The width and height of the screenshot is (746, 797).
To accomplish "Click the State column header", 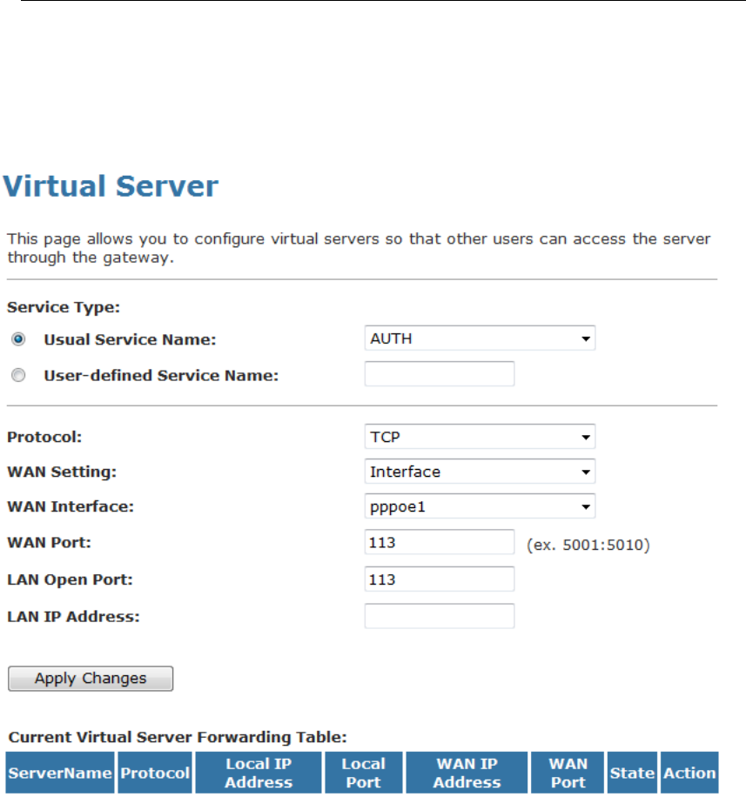I will [x=632, y=773].
